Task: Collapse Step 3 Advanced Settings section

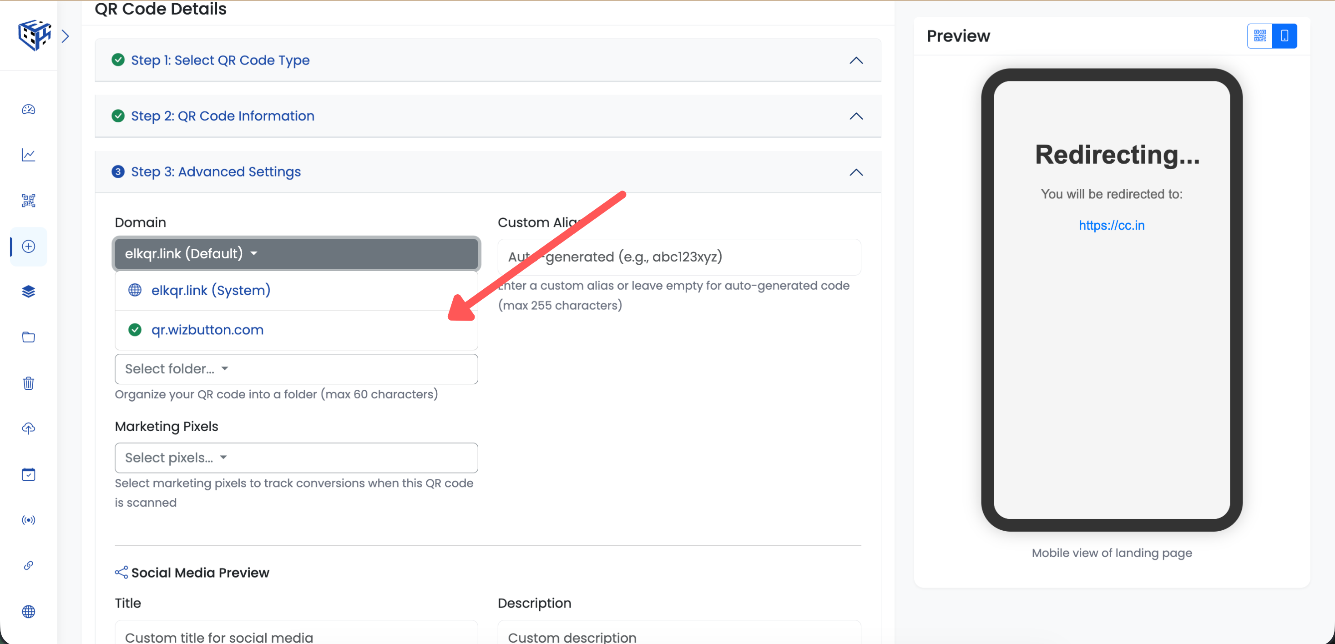Action: click(855, 172)
